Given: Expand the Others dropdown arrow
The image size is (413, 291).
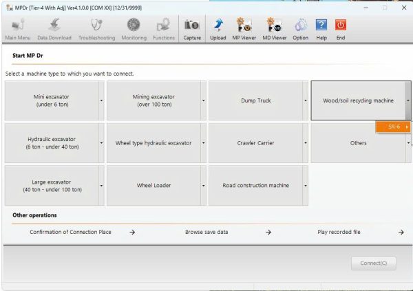Looking at the screenshot, I should (408, 143).
